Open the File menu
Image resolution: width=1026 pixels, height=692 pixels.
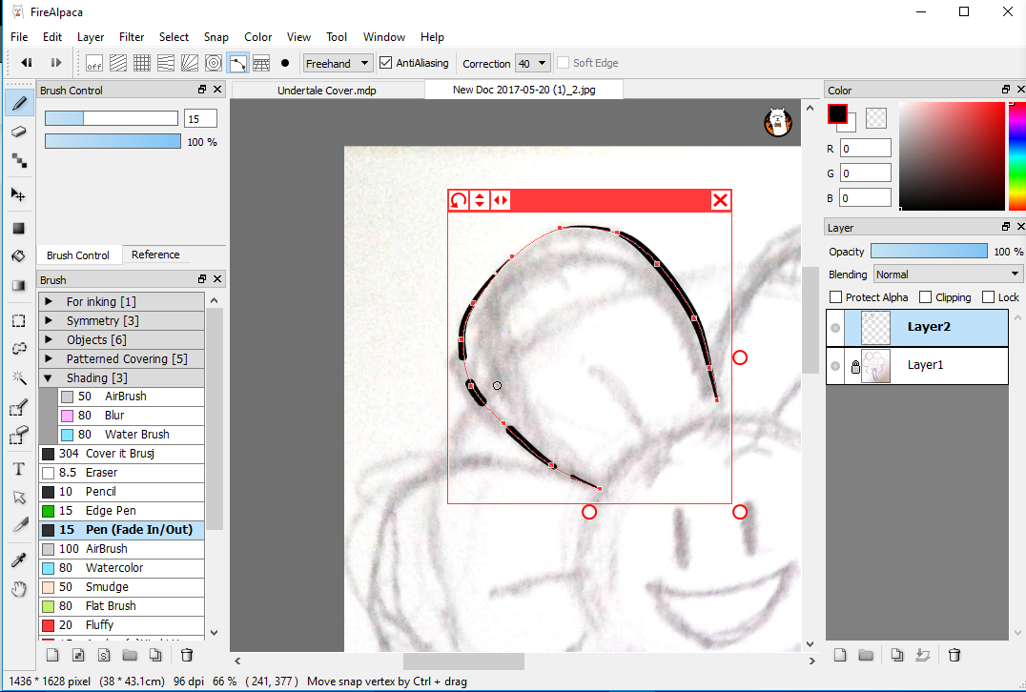pyautogui.click(x=19, y=36)
